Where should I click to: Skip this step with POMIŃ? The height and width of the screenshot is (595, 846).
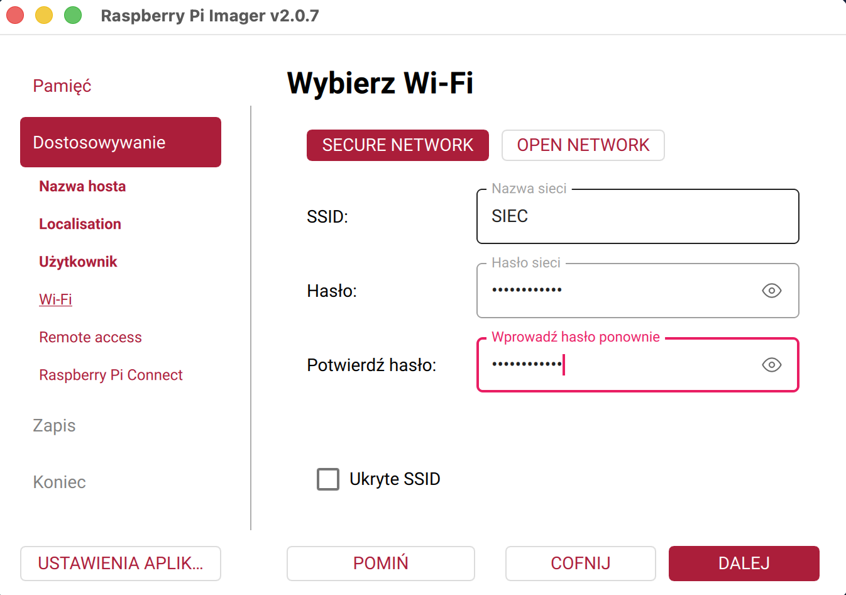[x=380, y=563]
